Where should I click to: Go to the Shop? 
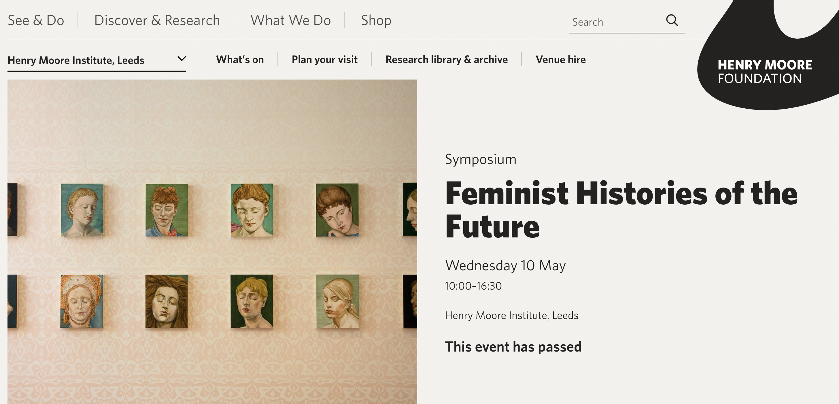click(x=376, y=20)
